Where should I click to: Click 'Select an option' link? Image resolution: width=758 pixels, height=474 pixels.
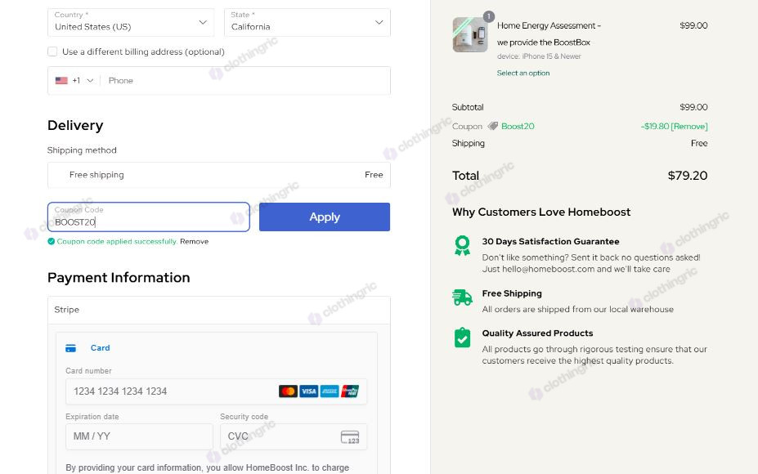[523, 73]
